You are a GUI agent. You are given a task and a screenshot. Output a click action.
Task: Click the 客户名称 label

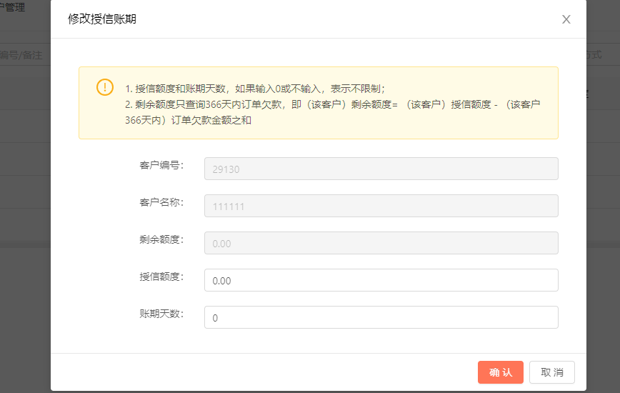(x=161, y=203)
